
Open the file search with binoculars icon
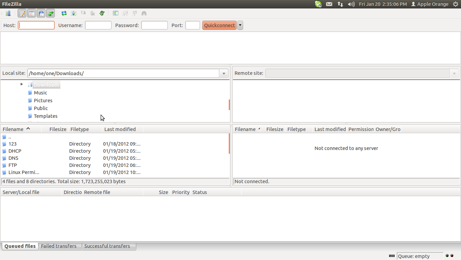pyautogui.click(x=144, y=13)
